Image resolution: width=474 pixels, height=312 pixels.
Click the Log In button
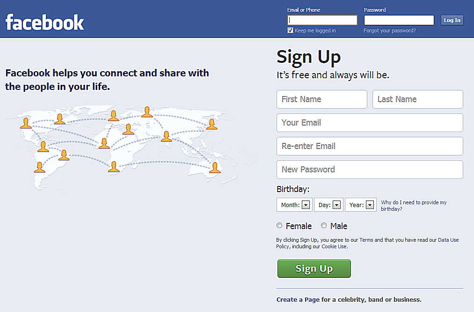point(452,20)
